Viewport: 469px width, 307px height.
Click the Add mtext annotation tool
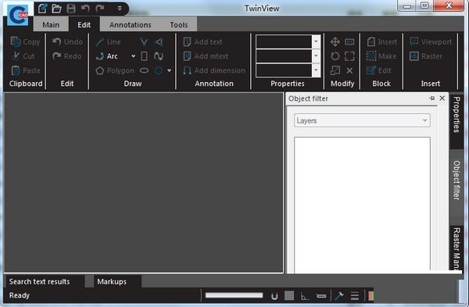206,56
